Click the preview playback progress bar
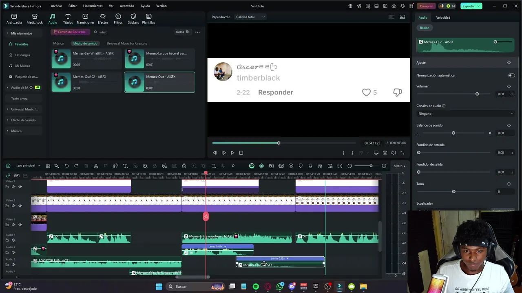The image size is (522, 293). pyautogui.click(x=284, y=143)
